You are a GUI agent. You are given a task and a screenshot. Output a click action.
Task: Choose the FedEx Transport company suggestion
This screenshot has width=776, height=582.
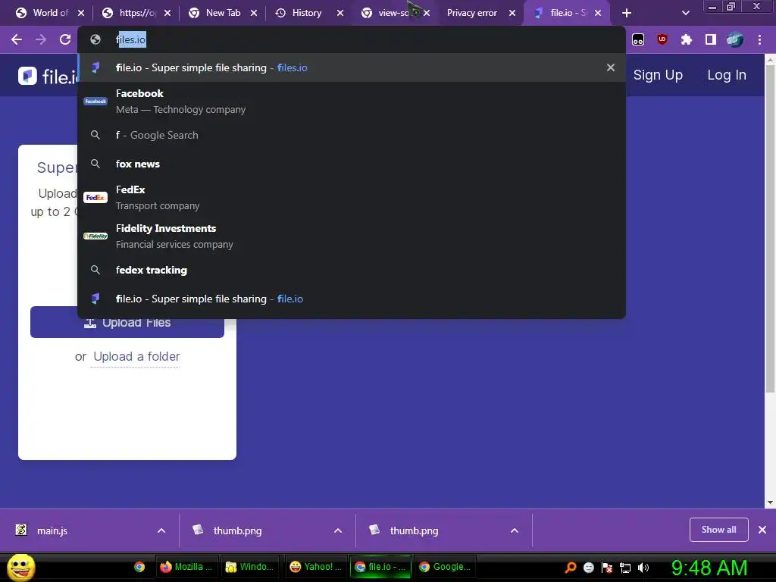(352, 197)
